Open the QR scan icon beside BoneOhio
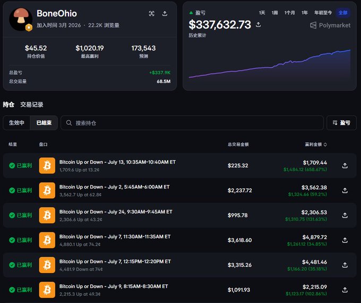The width and height of the screenshot is (361, 303). click(x=151, y=14)
